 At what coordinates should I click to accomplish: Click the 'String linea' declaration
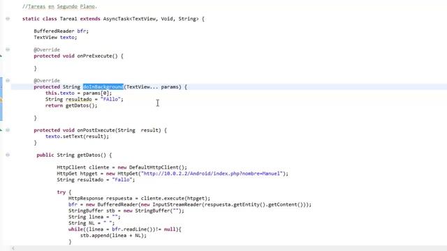click(x=85, y=217)
